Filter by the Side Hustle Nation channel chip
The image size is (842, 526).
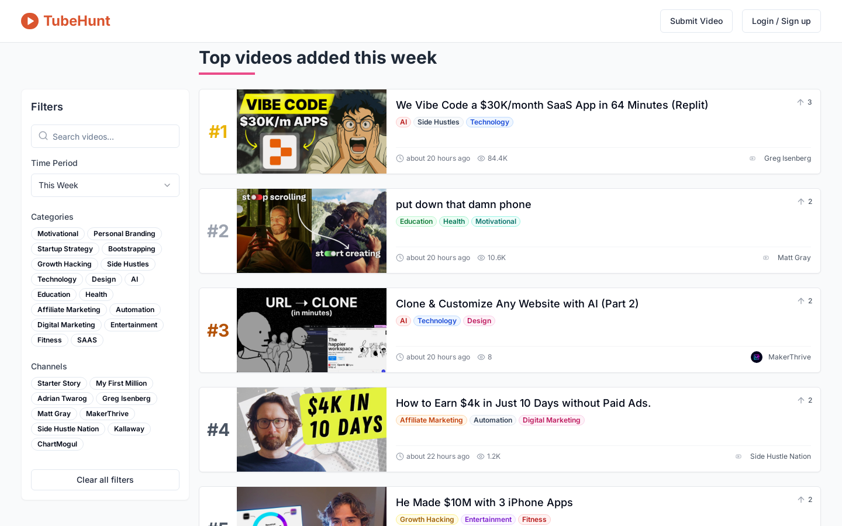tap(68, 429)
